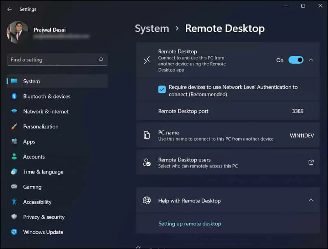
Task: Maximize the Settings window
Action: (x=303, y=6)
